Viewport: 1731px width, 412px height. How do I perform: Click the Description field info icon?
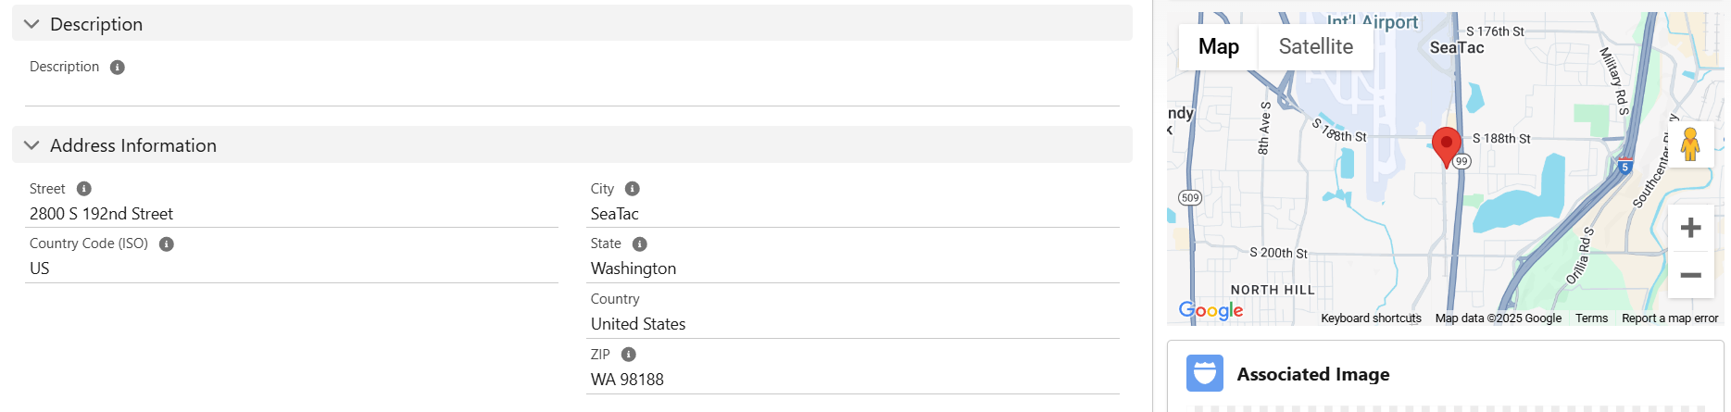point(118,68)
